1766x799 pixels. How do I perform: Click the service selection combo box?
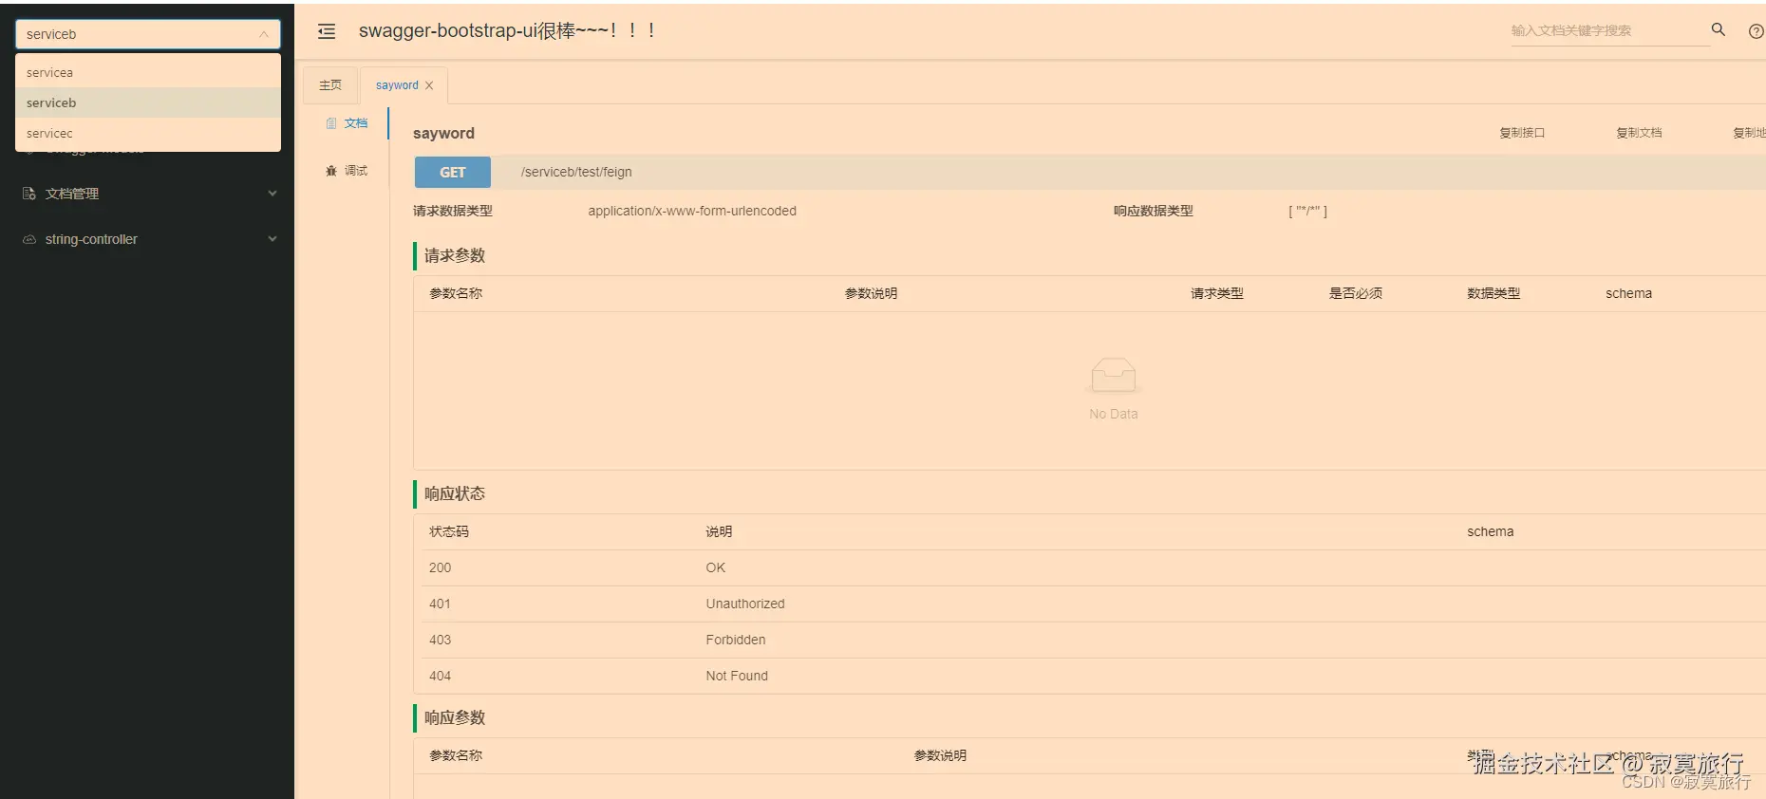coord(148,34)
